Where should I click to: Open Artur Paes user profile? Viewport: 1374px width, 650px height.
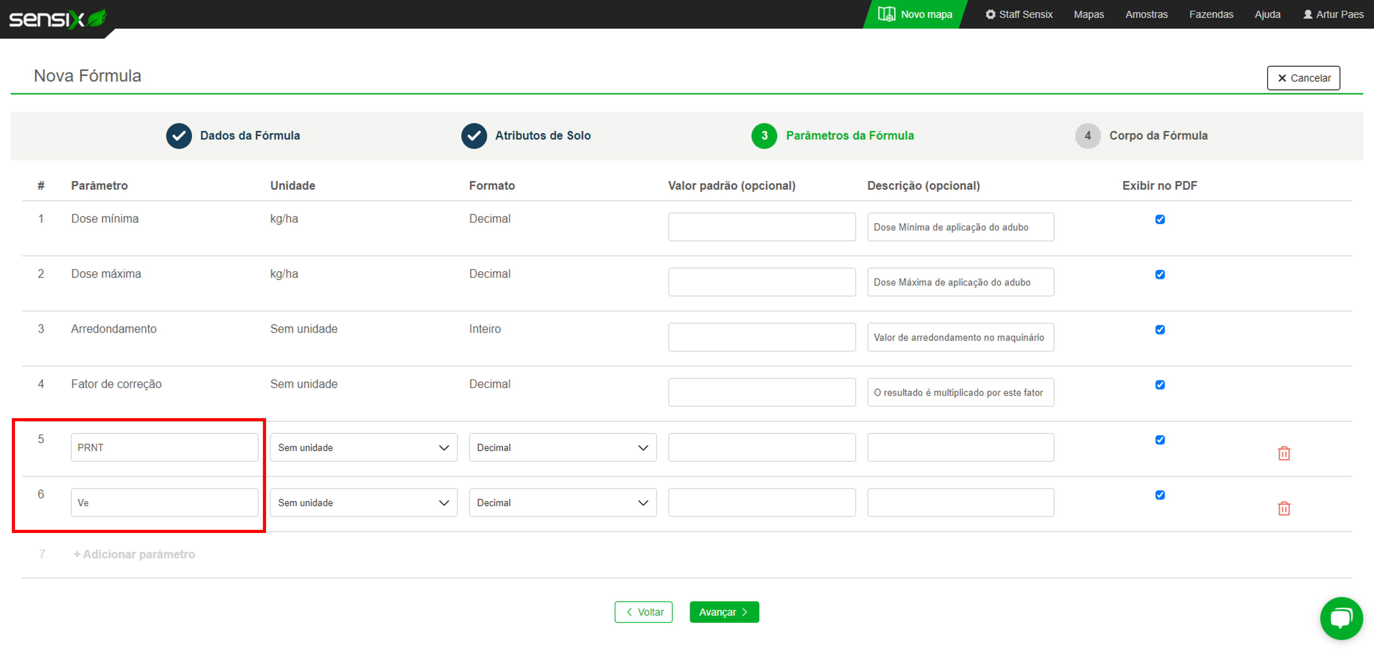[x=1333, y=14]
